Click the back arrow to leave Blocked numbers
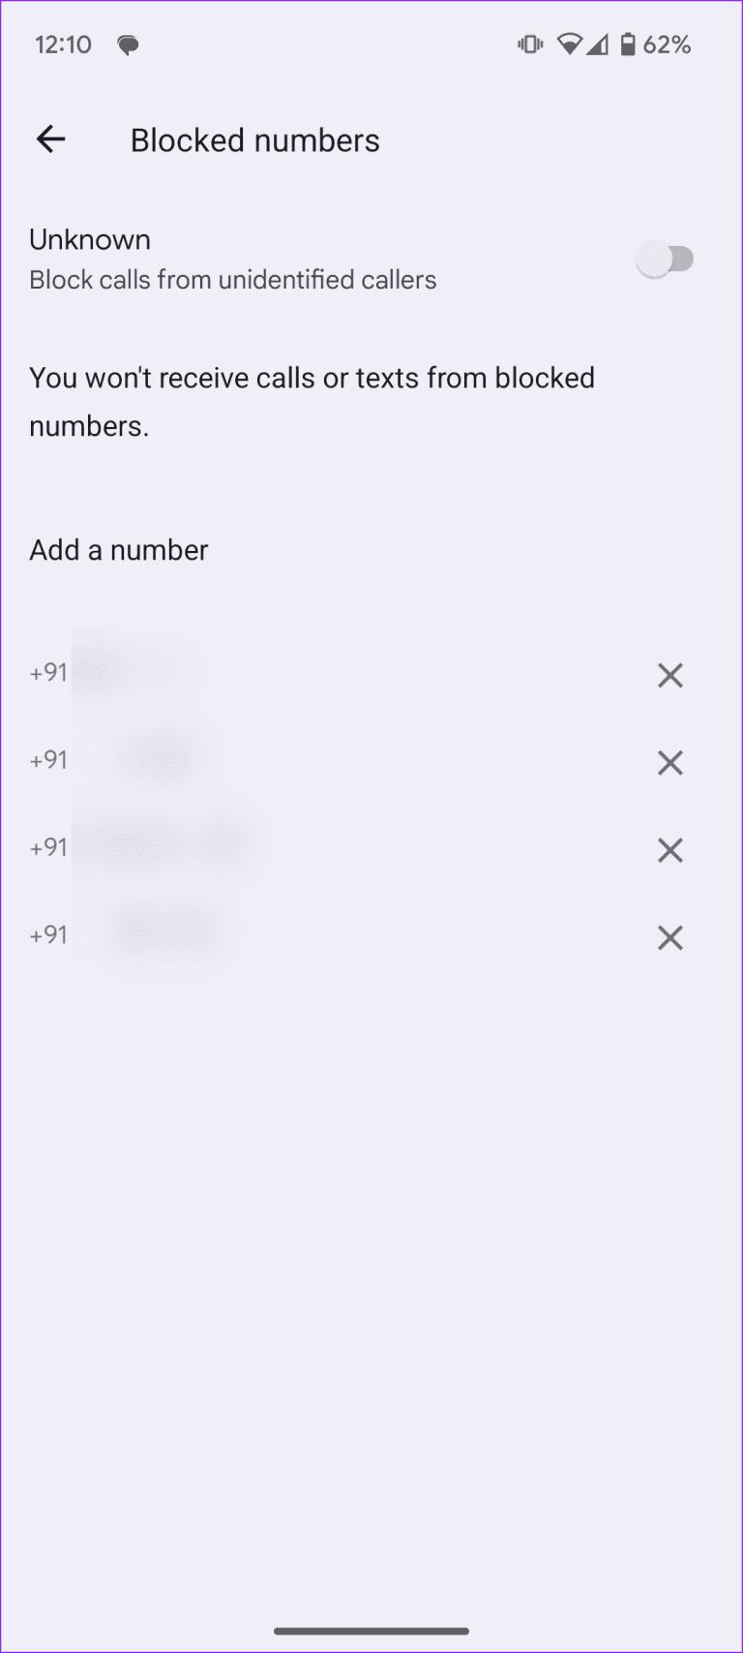The height and width of the screenshot is (1653, 743). 50,139
